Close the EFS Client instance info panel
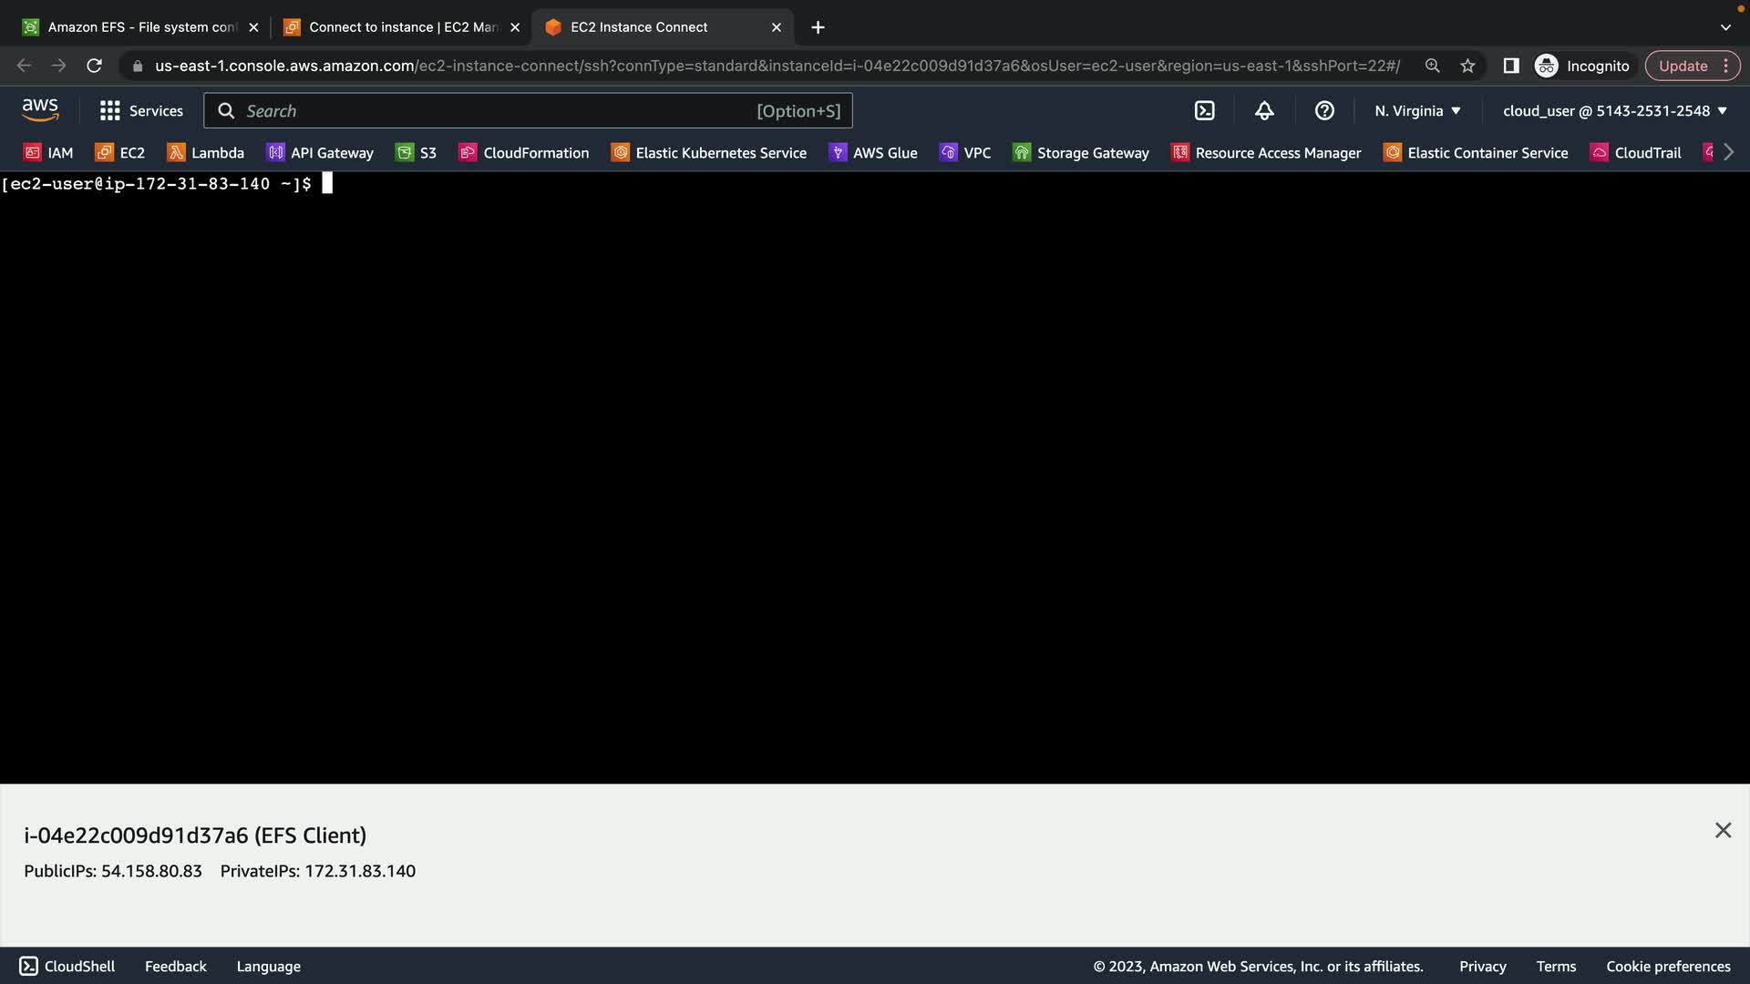The height and width of the screenshot is (984, 1750). point(1723,830)
